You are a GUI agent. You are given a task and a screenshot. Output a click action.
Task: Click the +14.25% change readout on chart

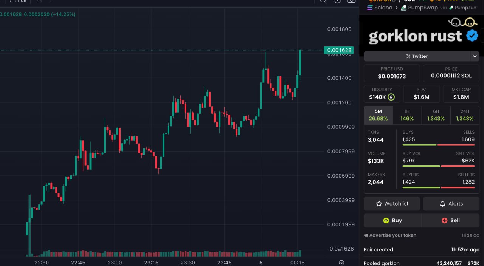click(64, 14)
